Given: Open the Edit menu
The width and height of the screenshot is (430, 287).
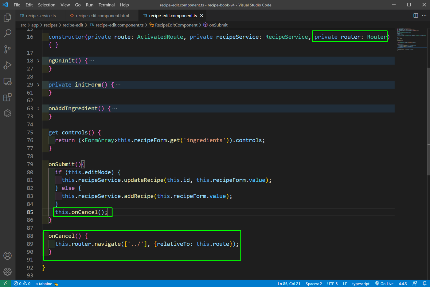Looking at the screenshot, I should point(29,5).
